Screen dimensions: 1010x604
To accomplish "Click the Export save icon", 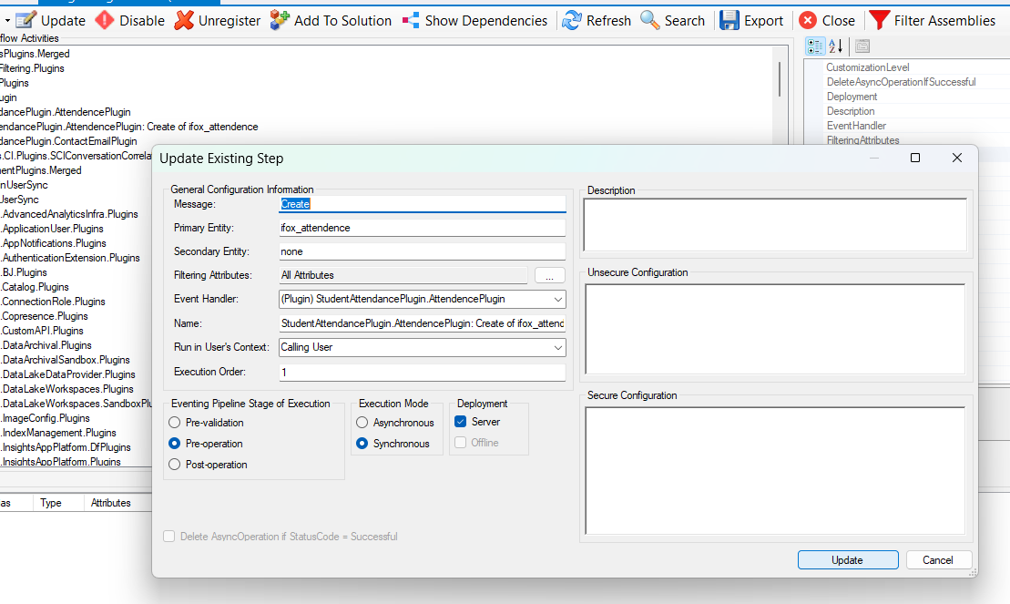I will [x=729, y=20].
